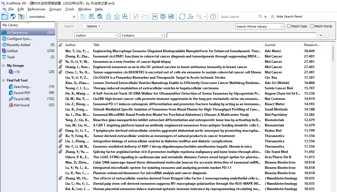Enable the Match Case checkbox

(x=289, y=26)
